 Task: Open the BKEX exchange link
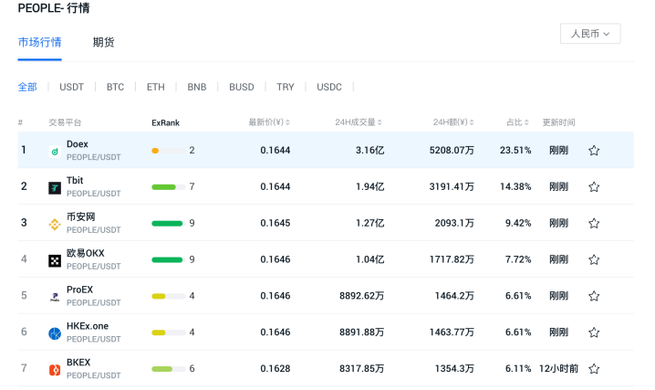(x=78, y=363)
